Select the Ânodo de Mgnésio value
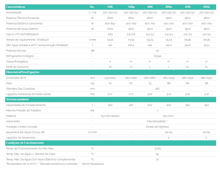 157,127
